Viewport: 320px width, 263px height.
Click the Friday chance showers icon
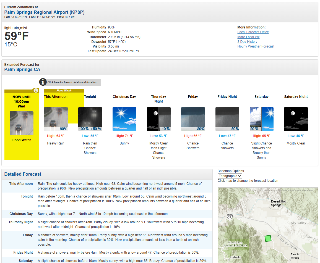pyautogui.click(x=193, y=119)
